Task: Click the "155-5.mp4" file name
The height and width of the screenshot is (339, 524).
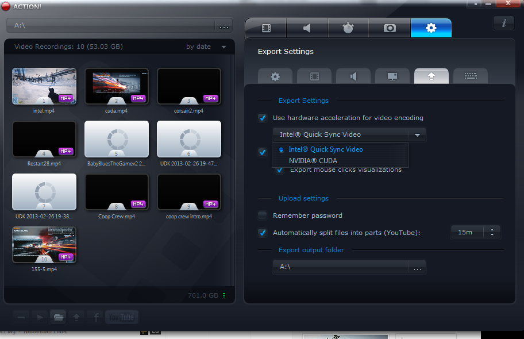Action: point(44,269)
